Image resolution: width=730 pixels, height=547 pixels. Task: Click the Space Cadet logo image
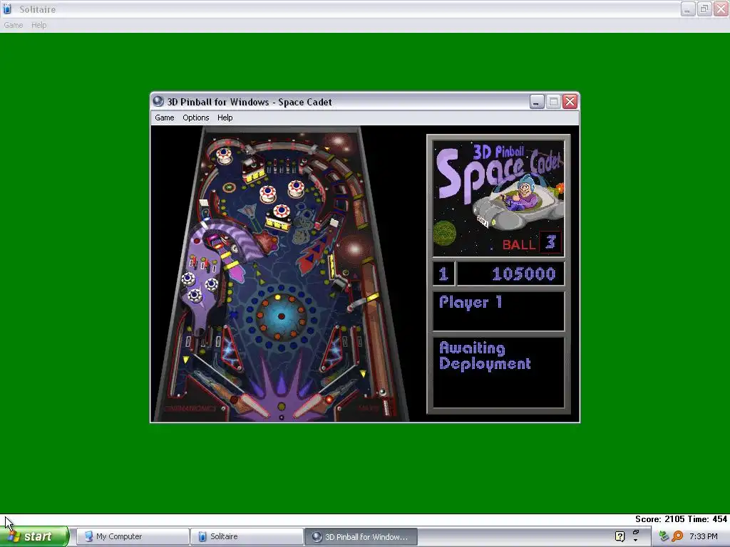tap(498, 199)
